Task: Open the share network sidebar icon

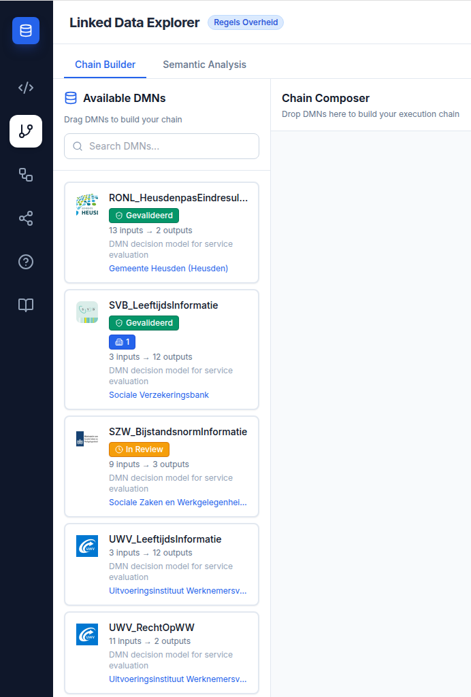Action: pyautogui.click(x=26, y=218)
